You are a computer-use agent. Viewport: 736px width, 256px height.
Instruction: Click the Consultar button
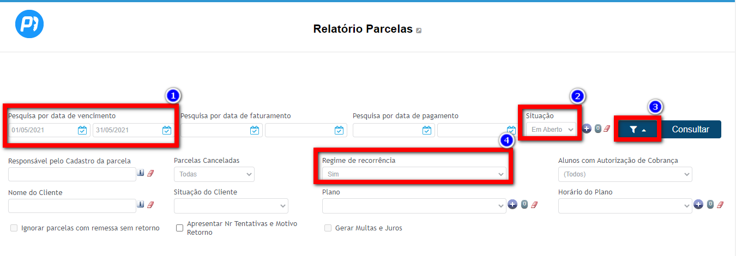690,130
